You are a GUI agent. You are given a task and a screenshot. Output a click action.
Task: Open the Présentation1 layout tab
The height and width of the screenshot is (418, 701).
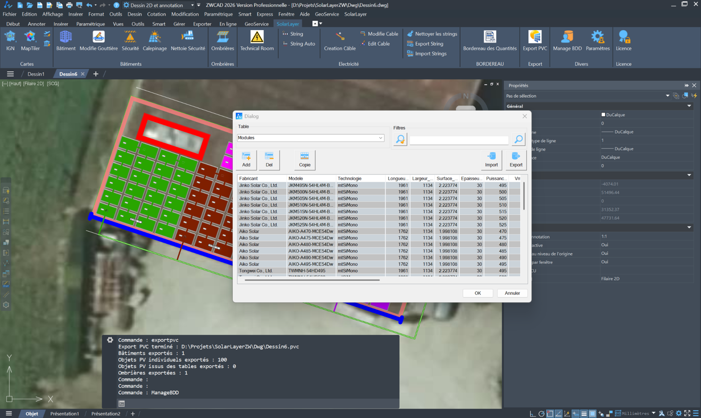[x=65, y=414]
